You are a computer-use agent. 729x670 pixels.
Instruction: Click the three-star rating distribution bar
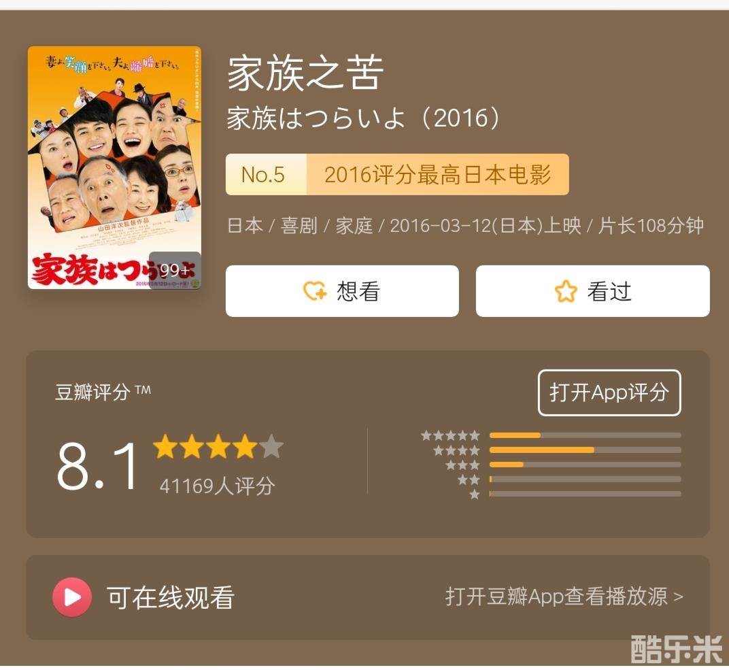click(x=586, y=465)
